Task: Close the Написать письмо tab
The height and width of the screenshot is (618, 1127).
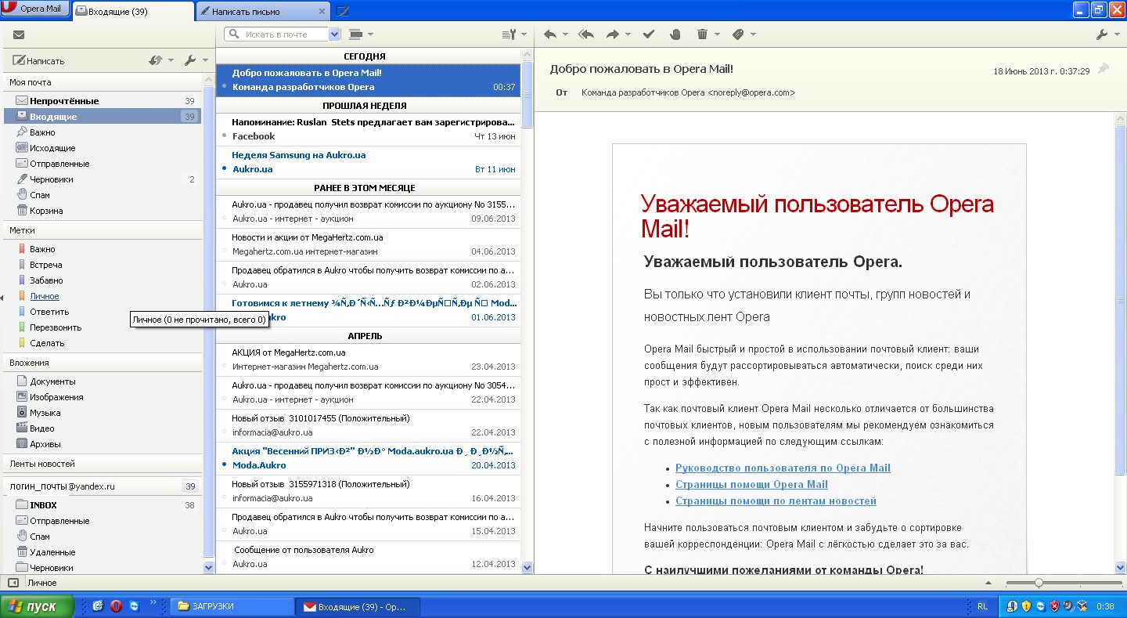Action: (321, 12)
